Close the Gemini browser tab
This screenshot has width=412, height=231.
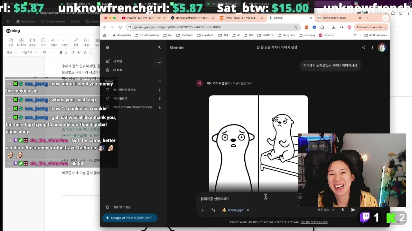coord(311,18)
